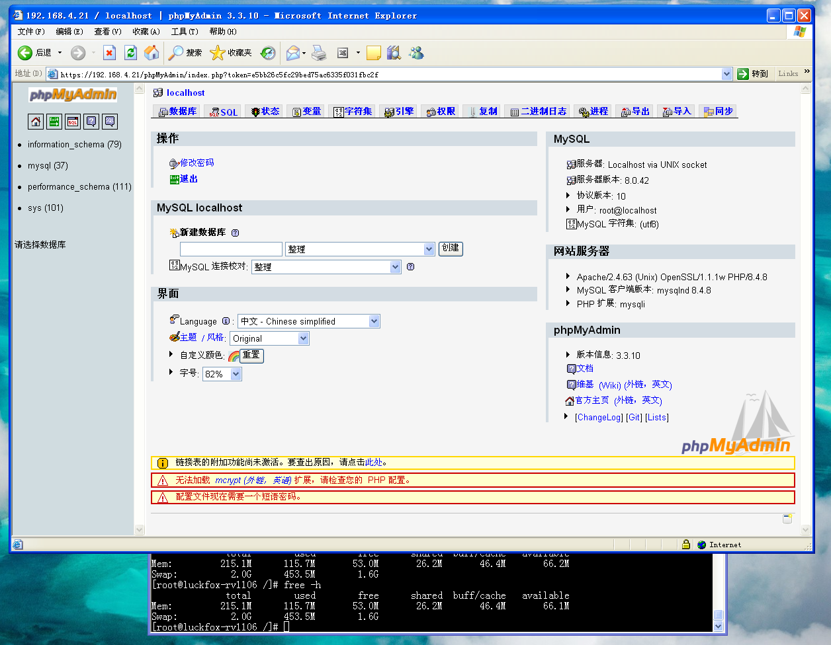Click the 重置 (Reset) button
Image resolution: width=831 pixels, height=645 pixels.
(251, 356)
